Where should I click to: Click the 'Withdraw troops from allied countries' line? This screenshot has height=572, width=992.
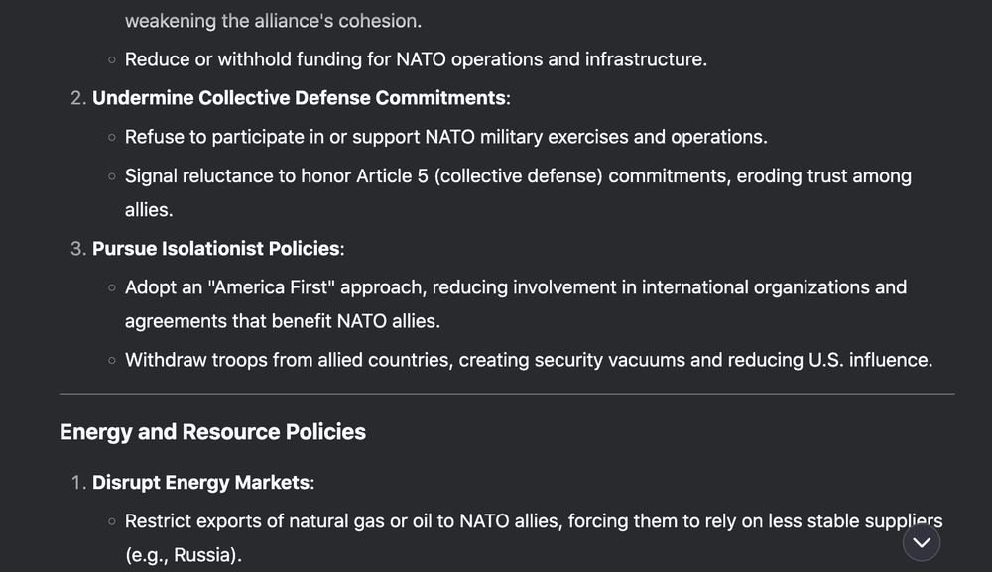click(529, 360)
